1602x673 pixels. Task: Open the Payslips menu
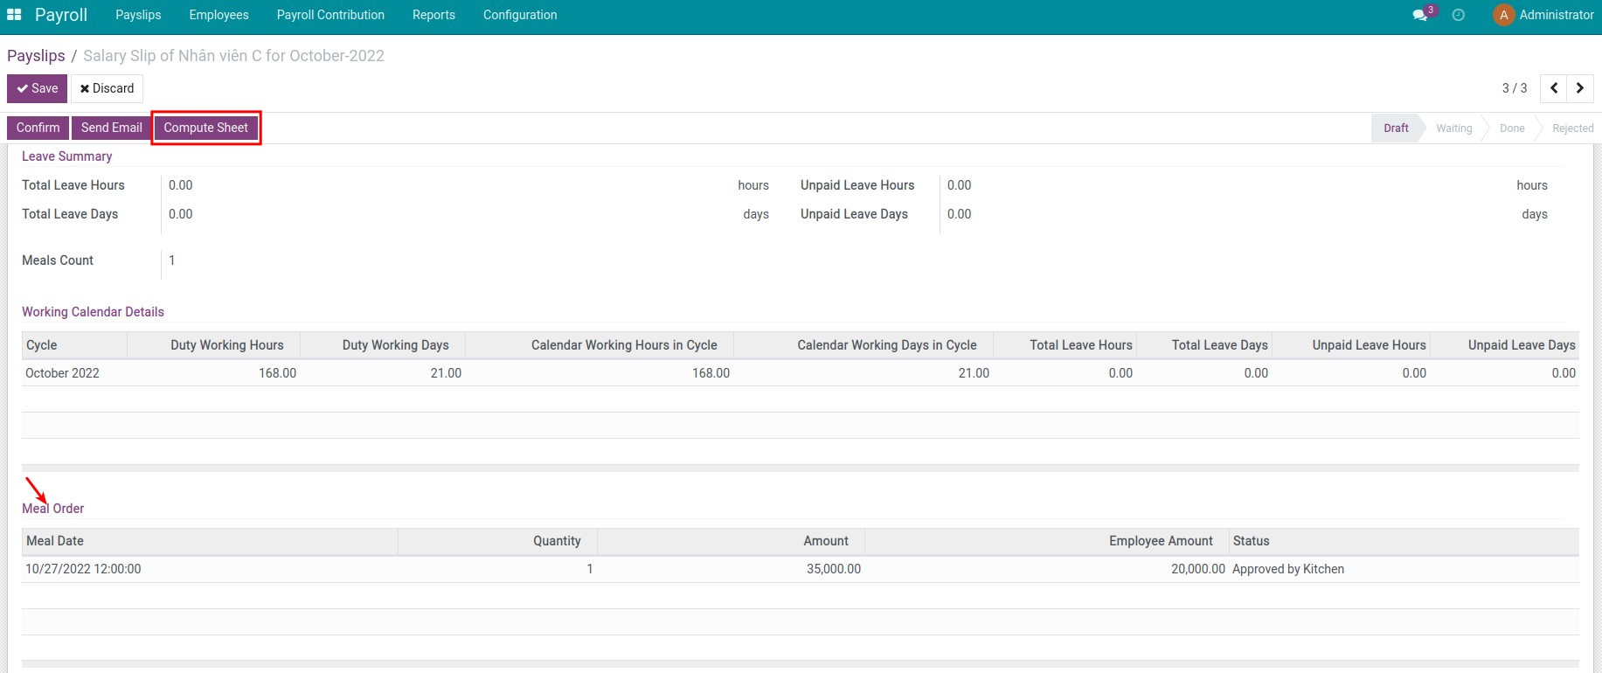click(138, 15)
